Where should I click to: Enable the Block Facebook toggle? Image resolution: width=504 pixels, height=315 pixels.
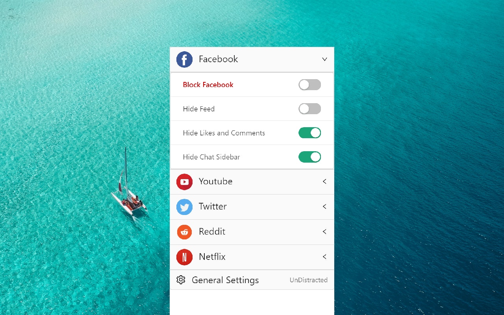coord(309,85)
